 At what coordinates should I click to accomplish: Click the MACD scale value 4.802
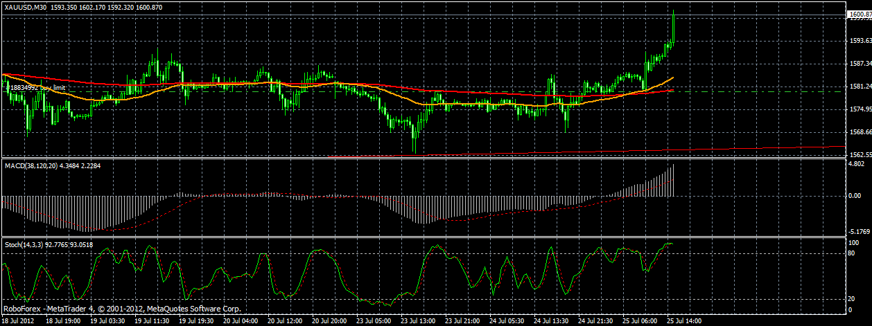tap(856, 164)
